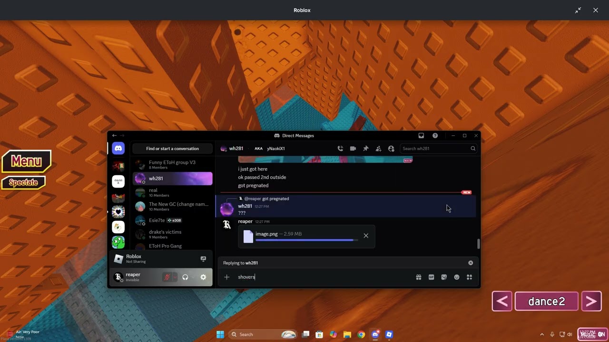Open wh281's avatar on the ??? message
The image size is (609, 342).
pyautogui.click(x=227, y=209)
